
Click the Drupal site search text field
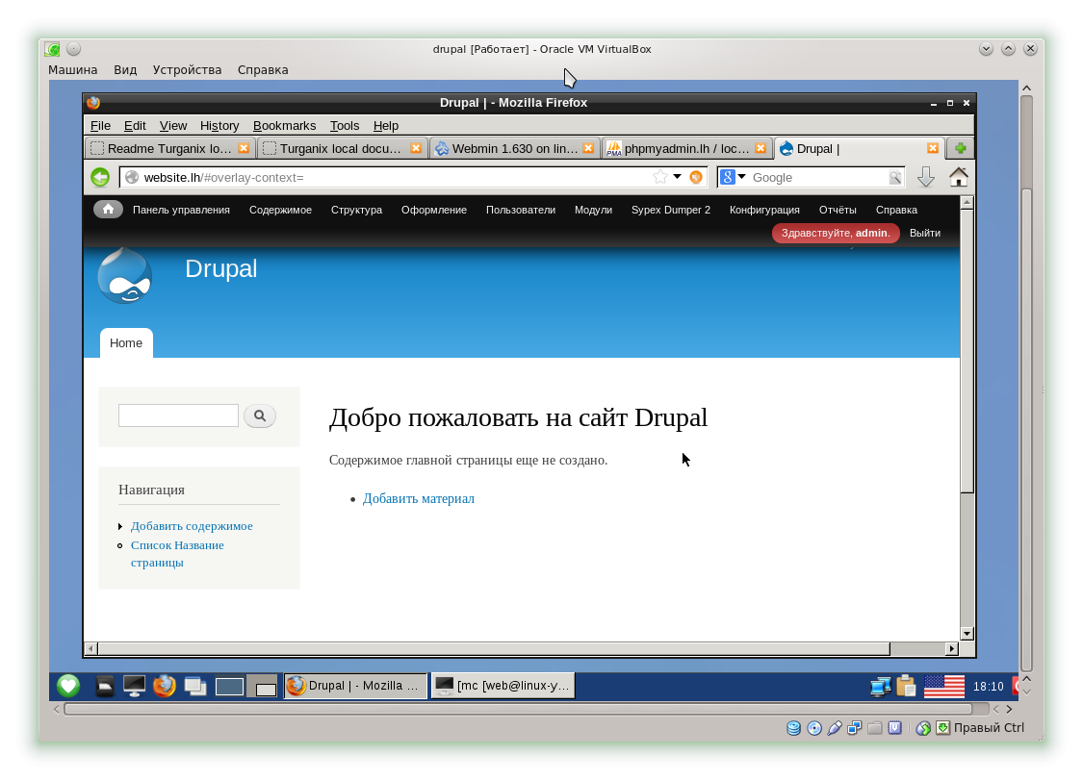coord(178,415)
